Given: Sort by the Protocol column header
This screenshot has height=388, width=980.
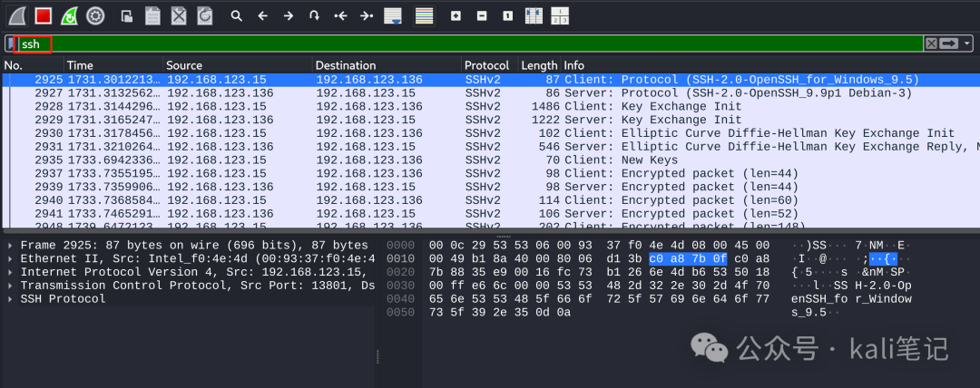Looking at the screenshot, I should (490, 65).
